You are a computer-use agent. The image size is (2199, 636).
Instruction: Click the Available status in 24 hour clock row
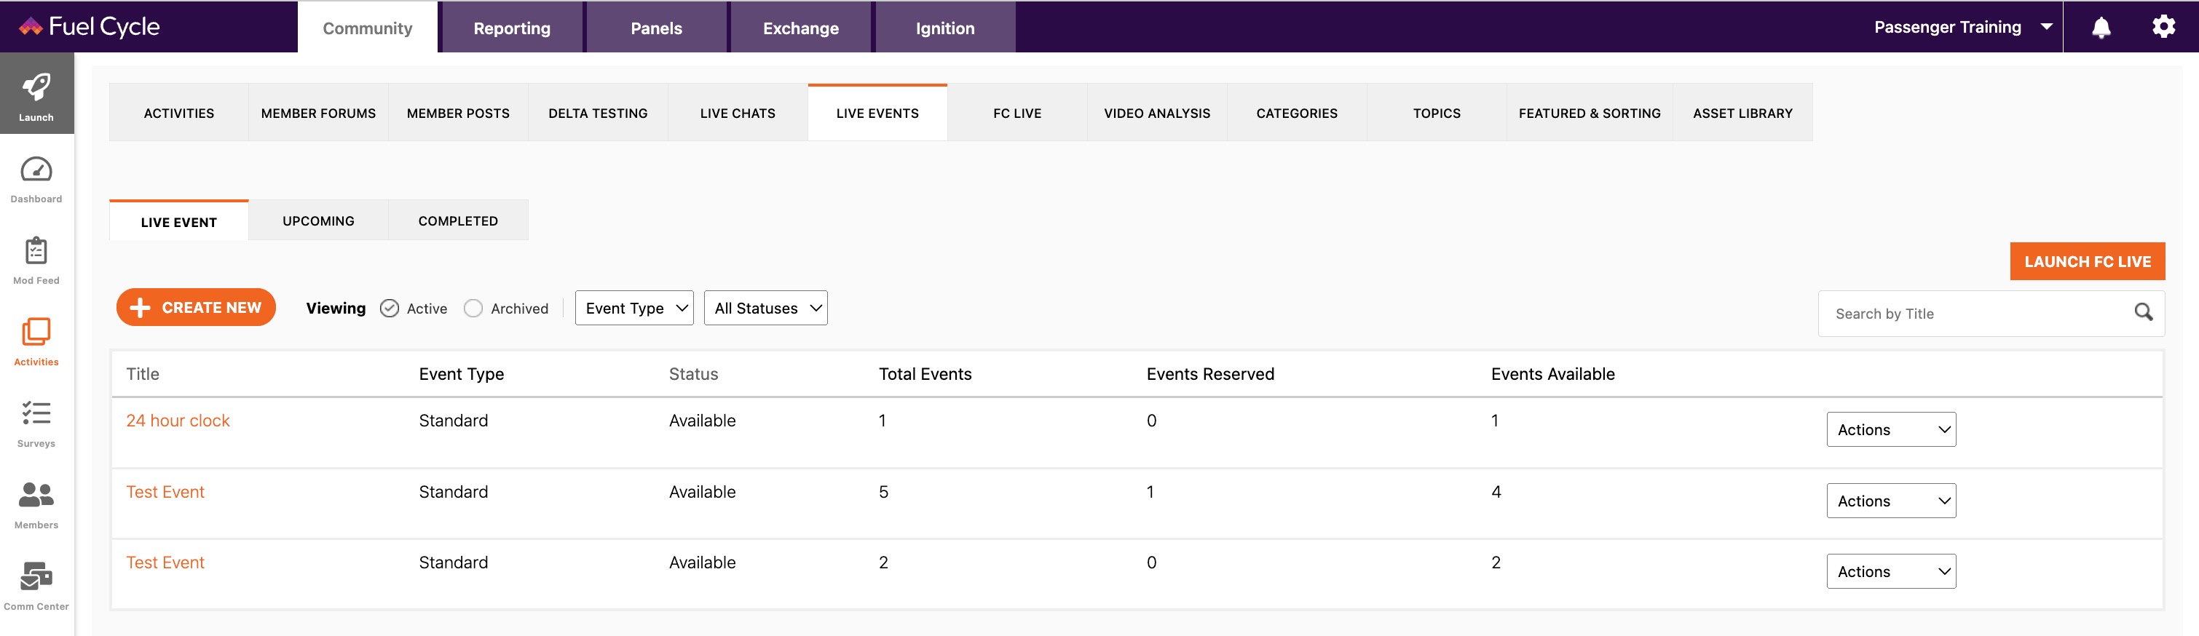point(703,421)
